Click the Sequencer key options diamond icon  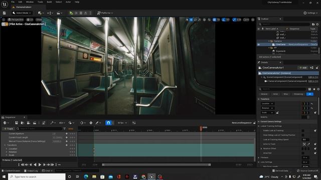tap(82, 123)
